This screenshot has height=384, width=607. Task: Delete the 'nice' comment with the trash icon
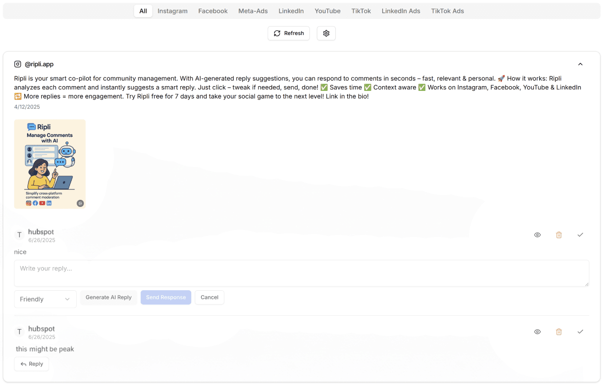pos(559,234)
